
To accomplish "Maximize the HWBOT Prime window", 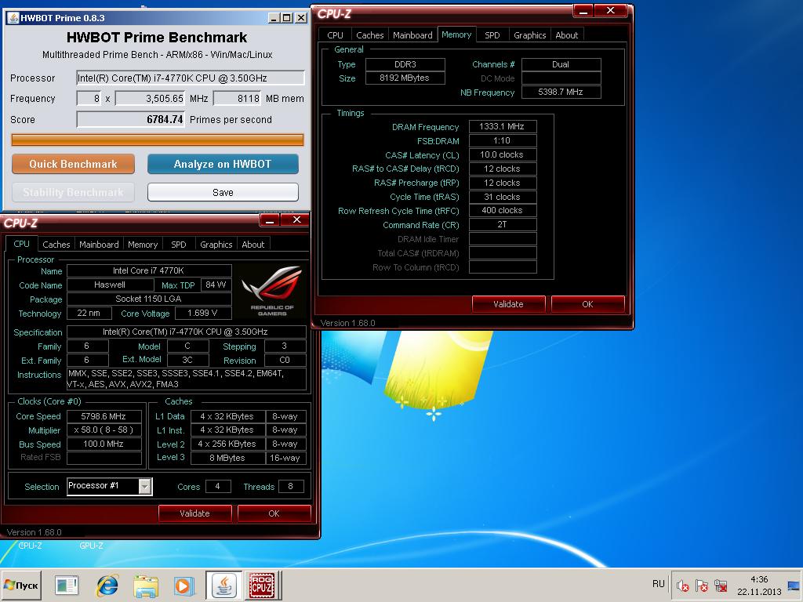I will coord(287,18).
